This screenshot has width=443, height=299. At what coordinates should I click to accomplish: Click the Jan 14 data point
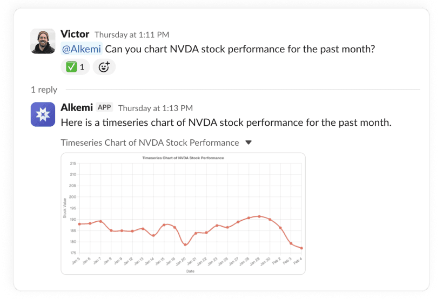pos(153,235)
